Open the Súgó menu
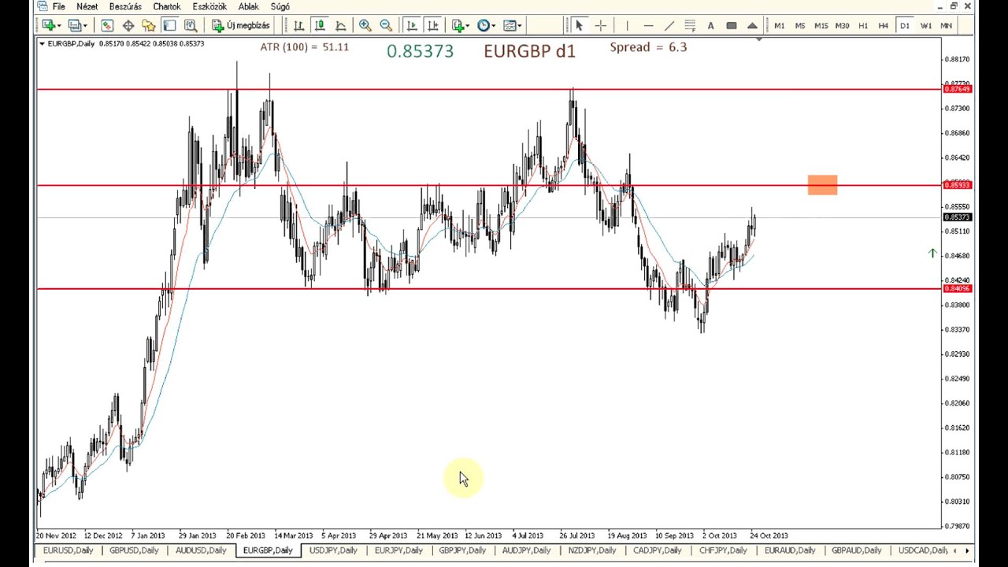The width and height of the screenshot is (1008, 567). pos(280,6)
